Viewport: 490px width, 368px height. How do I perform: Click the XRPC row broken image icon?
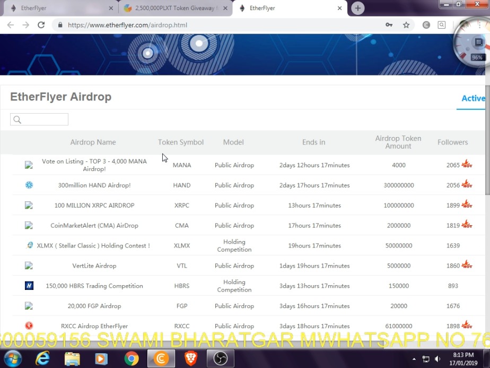coord(29,206)
